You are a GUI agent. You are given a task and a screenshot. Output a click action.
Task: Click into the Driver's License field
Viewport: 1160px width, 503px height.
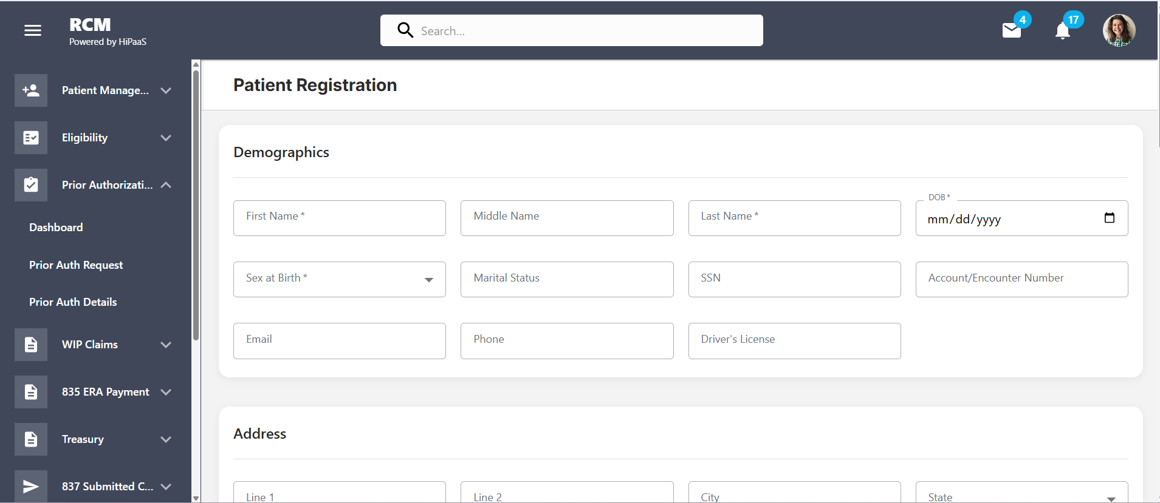(794, 341)
